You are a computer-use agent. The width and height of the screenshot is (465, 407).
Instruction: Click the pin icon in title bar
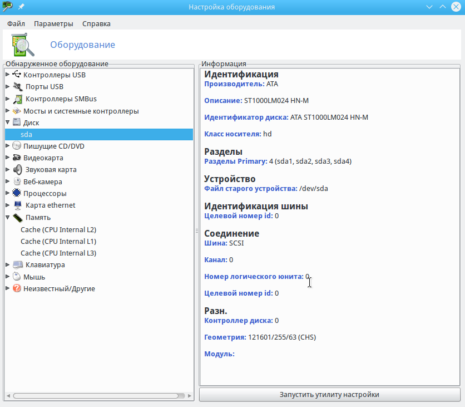(21, 7)
